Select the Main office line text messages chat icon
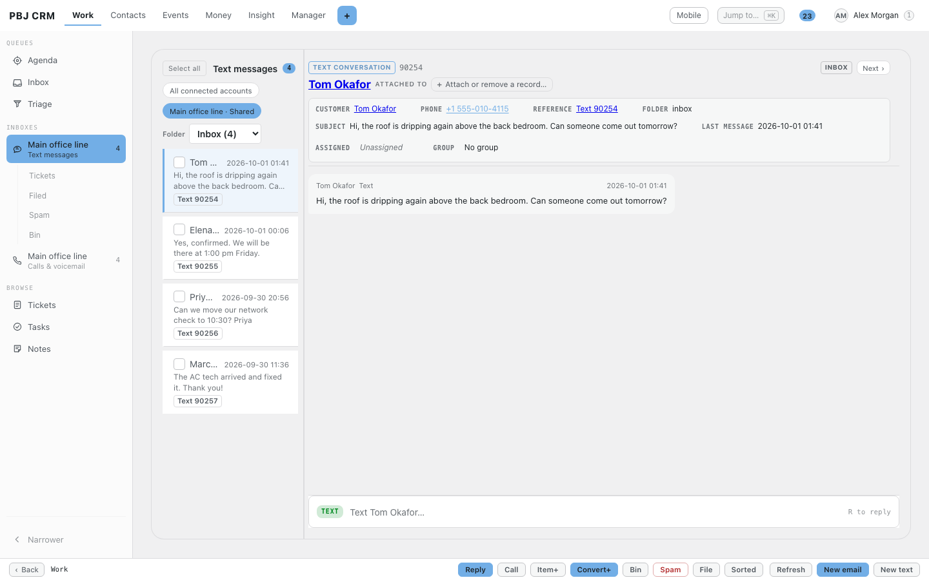 coord(17,149)
